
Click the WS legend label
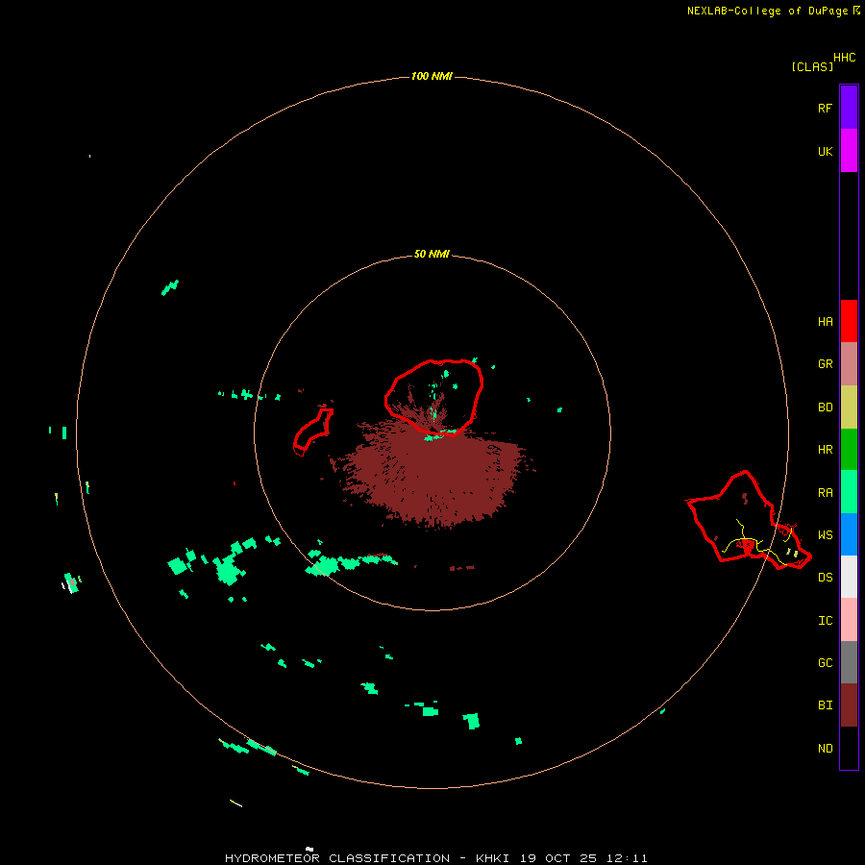(x=825, y=535)
